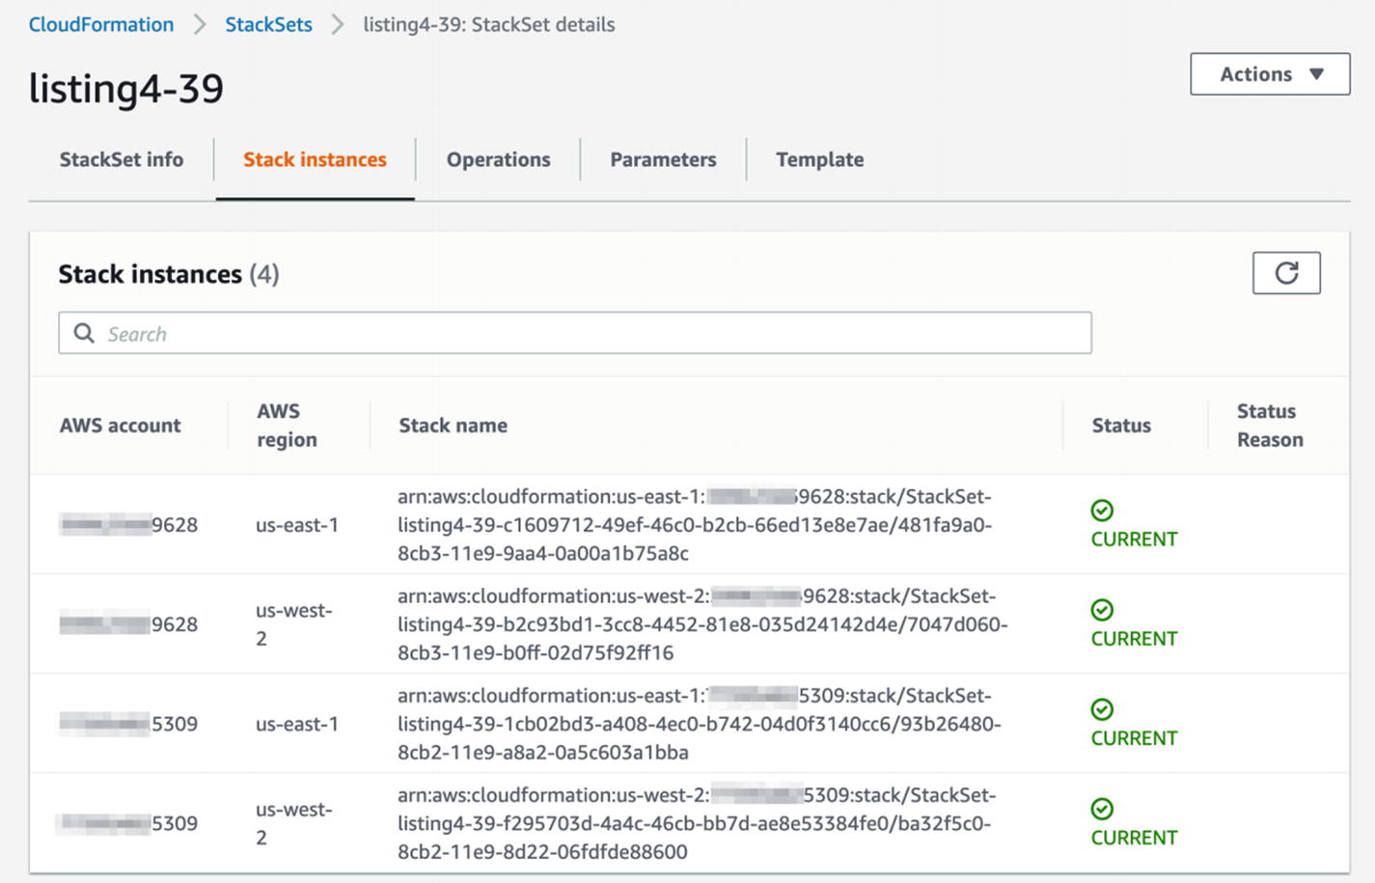Select the stack ARN ending 06fdfde88600
The width and height of the screenshot is (1375, 883).
pyautogui.click(x=697, y=823)
